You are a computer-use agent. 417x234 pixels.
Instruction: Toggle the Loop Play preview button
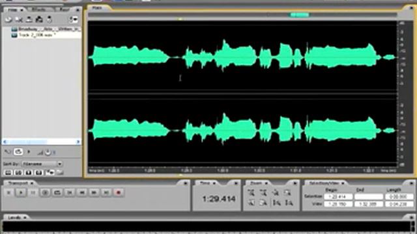(x=18, y=151)
